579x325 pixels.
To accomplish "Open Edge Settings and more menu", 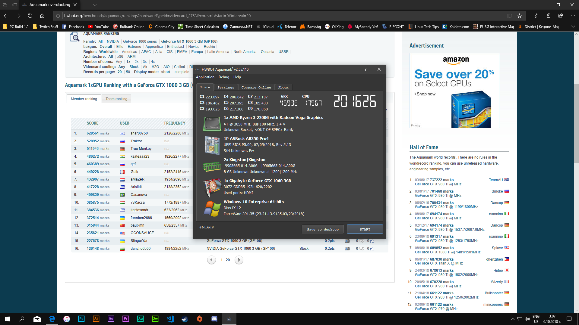I will [573, 16].
